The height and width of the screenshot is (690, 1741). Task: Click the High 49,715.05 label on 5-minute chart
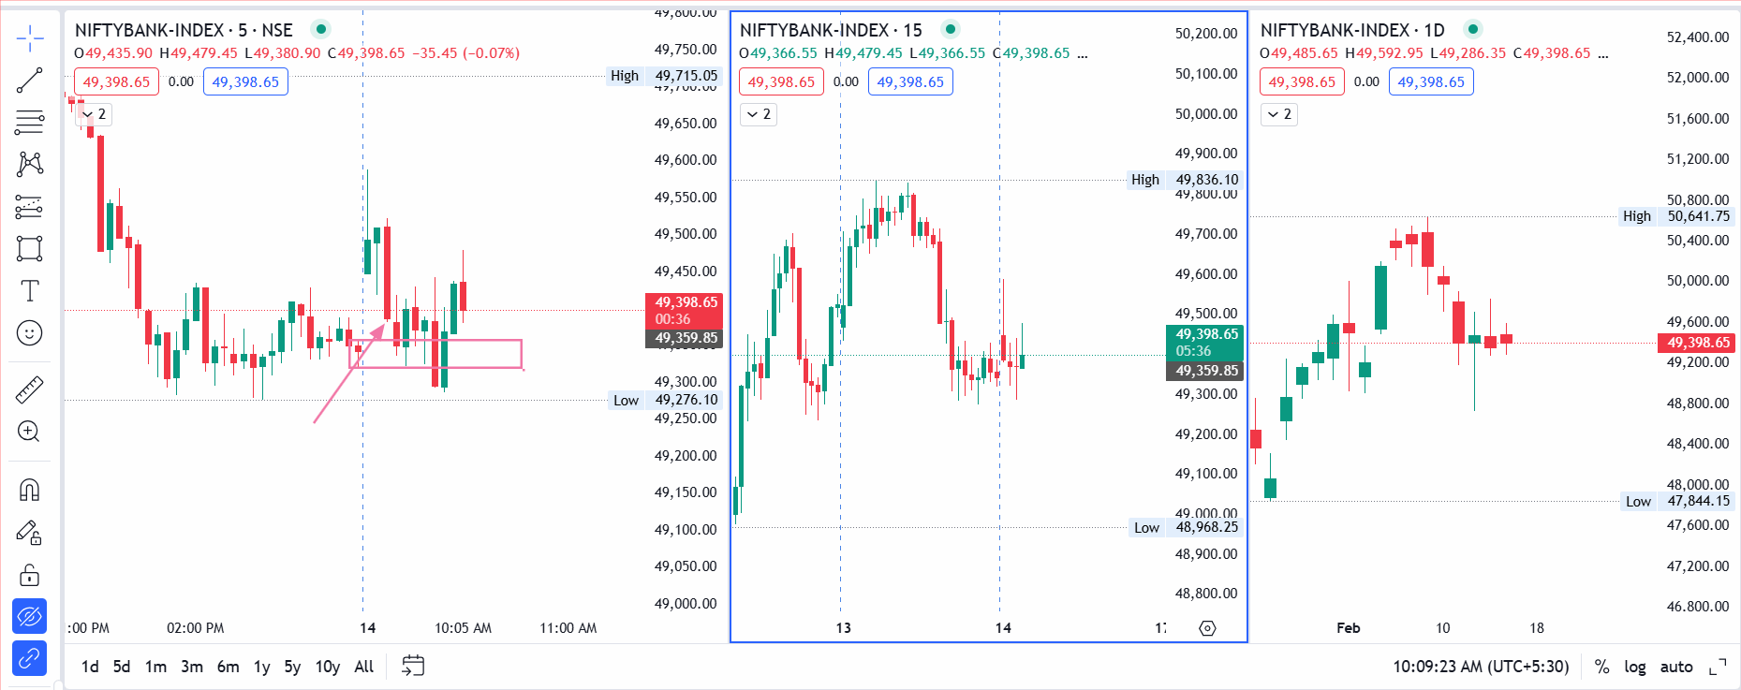click(664, 76)
